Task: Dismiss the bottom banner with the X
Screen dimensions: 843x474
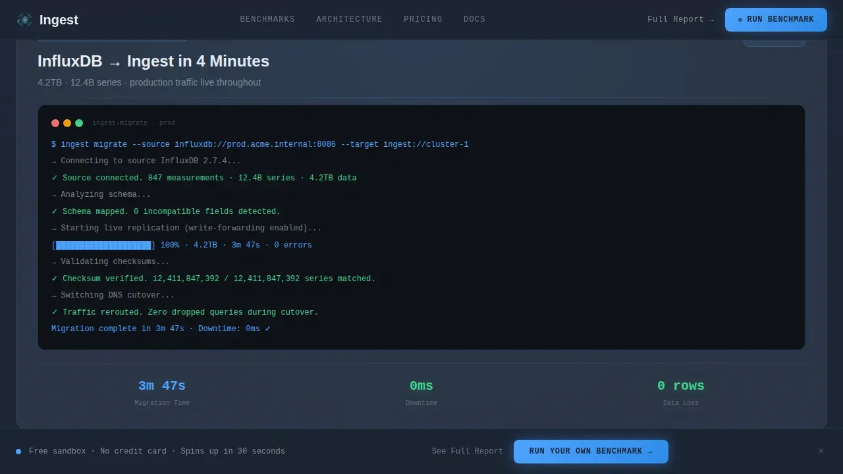Action: coord(821,452)
